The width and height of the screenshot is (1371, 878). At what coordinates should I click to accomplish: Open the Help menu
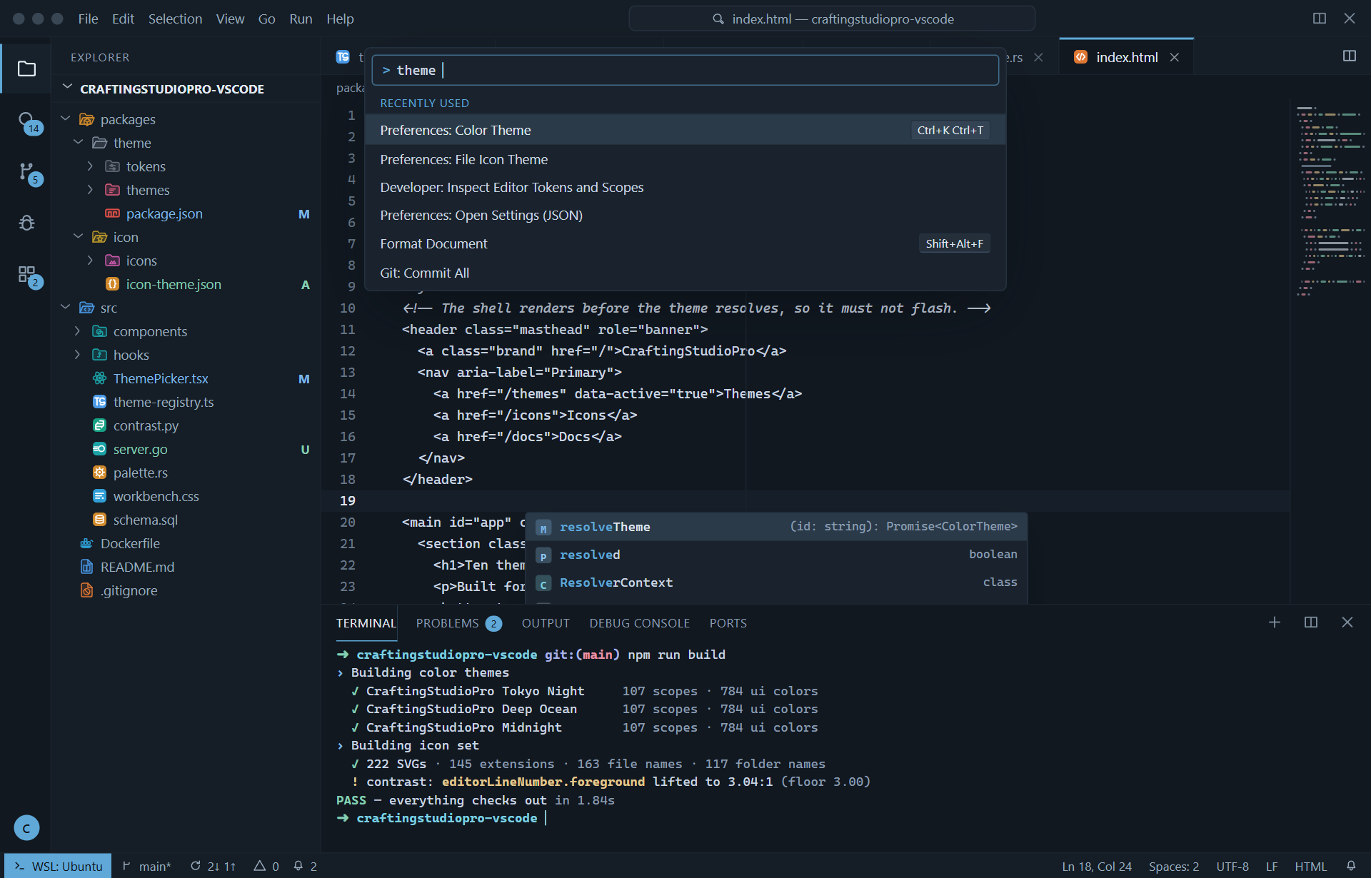coord(340,19)
